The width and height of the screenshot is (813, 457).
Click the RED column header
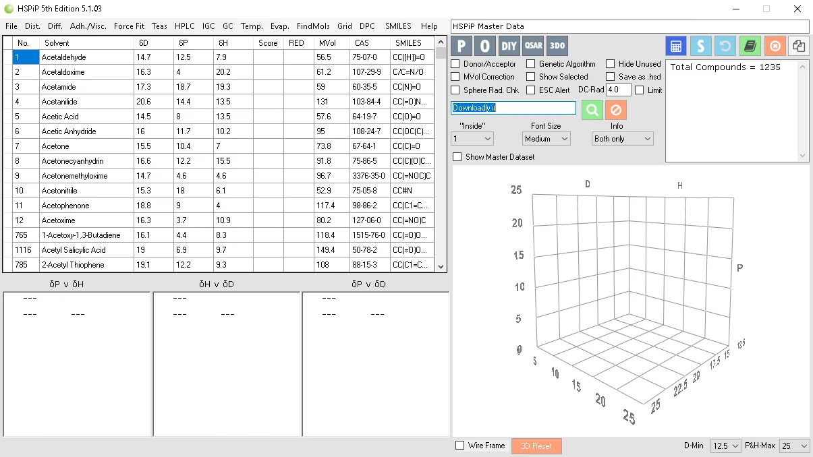299,43
